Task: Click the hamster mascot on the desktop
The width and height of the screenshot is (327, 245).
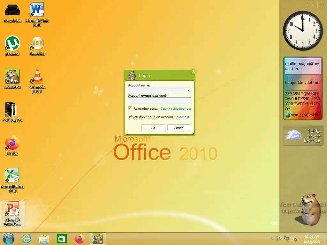Action: [309, 209]
